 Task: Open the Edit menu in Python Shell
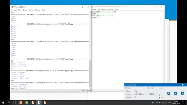tap(15, 10)
